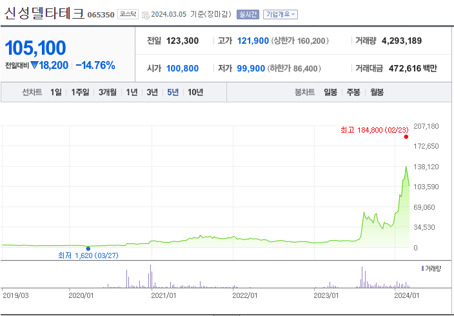Click the 34,530 y-axis label
Image resolution: width=454 pixels, height=316 pixels.
click(x=424, y=227)
